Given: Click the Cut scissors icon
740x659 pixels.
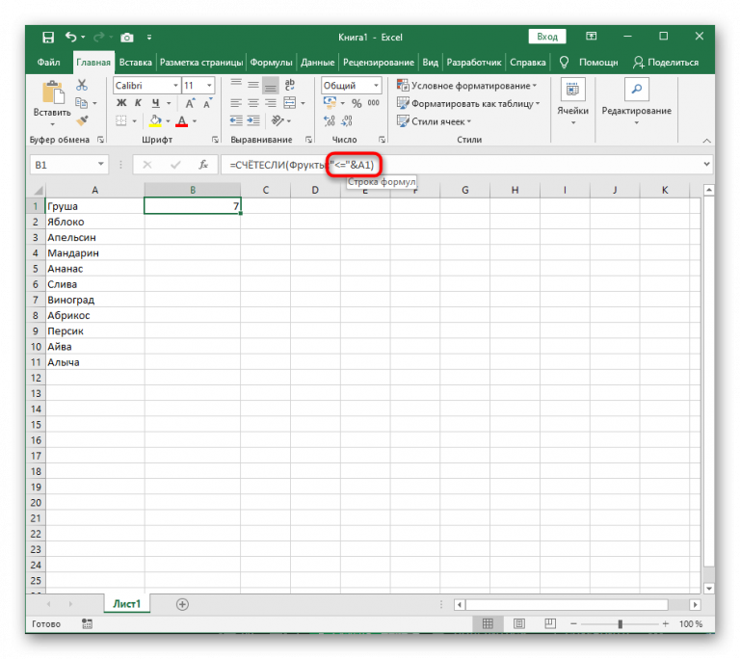Looking at the screenshot, I should coord(83,87).
